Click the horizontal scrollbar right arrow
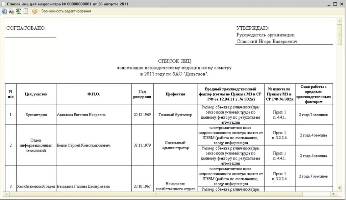The image size is (346, 200). [333, 194]
